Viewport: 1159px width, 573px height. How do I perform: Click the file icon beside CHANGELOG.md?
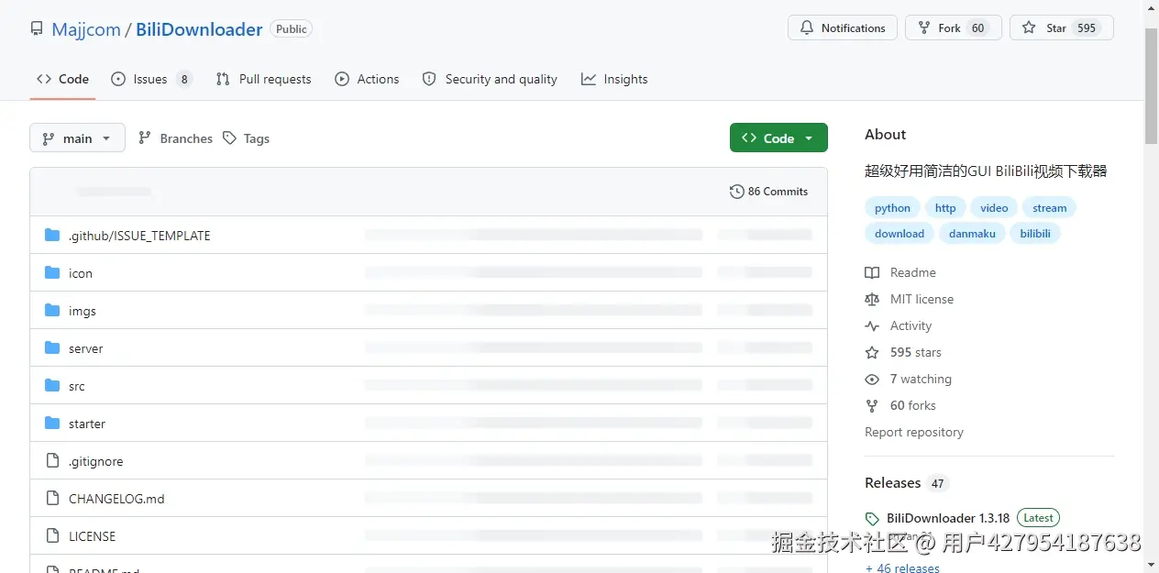(x=52, y=499)
